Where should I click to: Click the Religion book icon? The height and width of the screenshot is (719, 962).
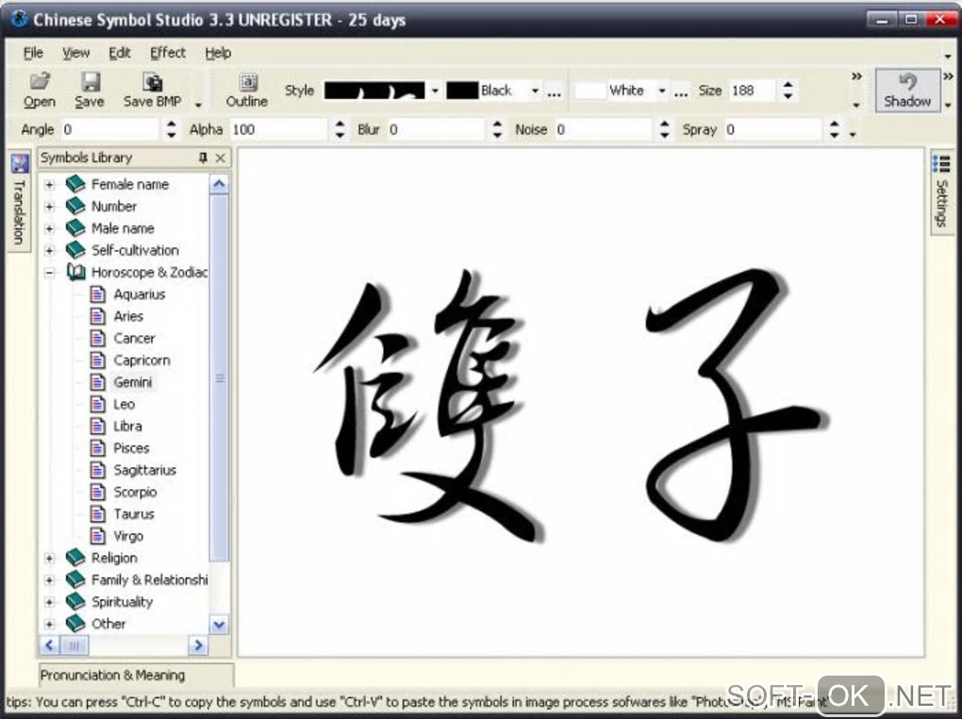(x=75, y=558)
